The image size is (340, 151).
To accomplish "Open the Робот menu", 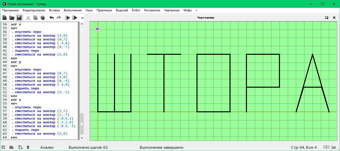I will 136,10.
